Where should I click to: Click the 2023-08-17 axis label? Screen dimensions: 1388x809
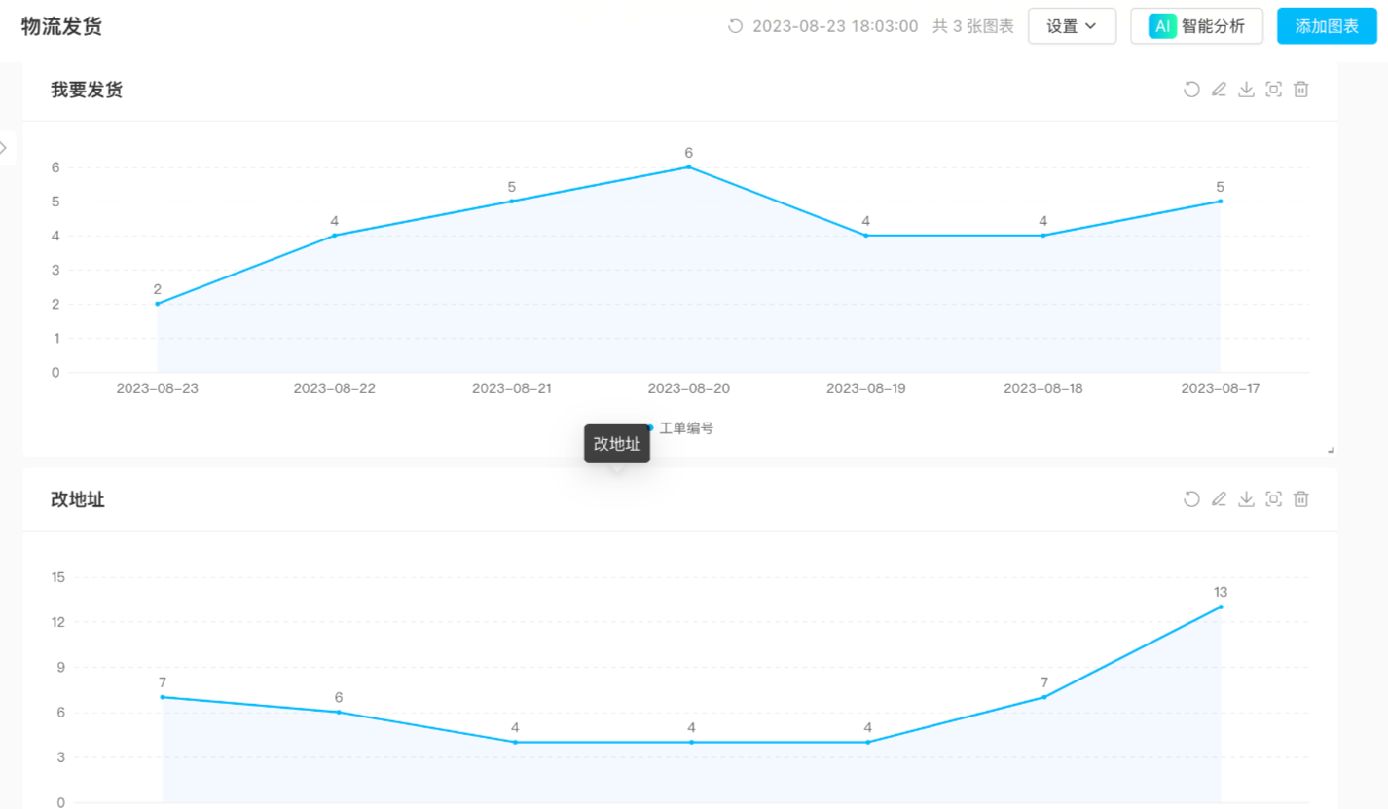click(x=1220, y=388)
